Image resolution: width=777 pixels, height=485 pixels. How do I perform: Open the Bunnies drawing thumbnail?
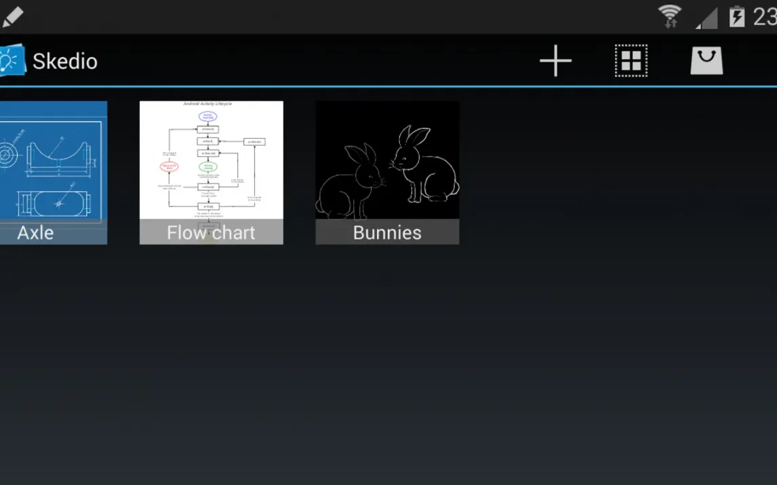pyautogui.click(x=387, y=160)
